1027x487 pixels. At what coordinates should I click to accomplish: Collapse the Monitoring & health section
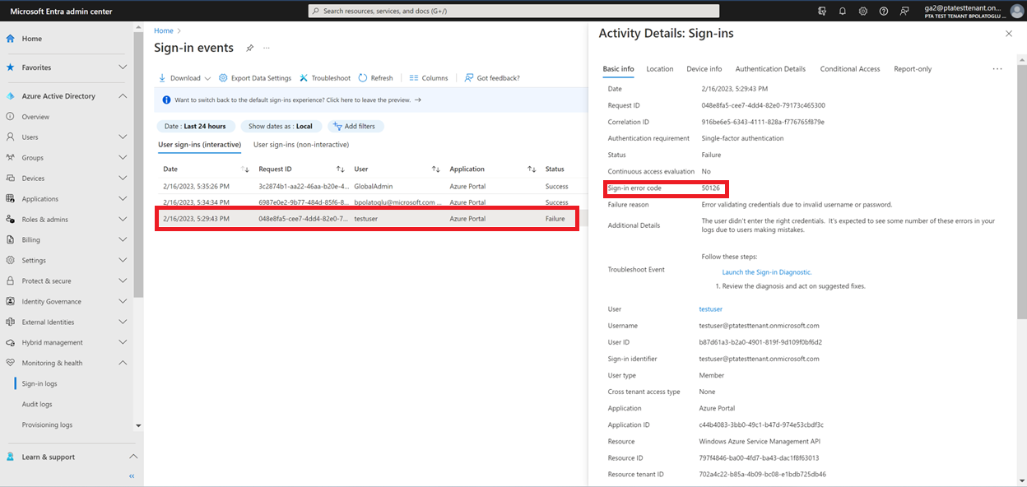point(123,363)
